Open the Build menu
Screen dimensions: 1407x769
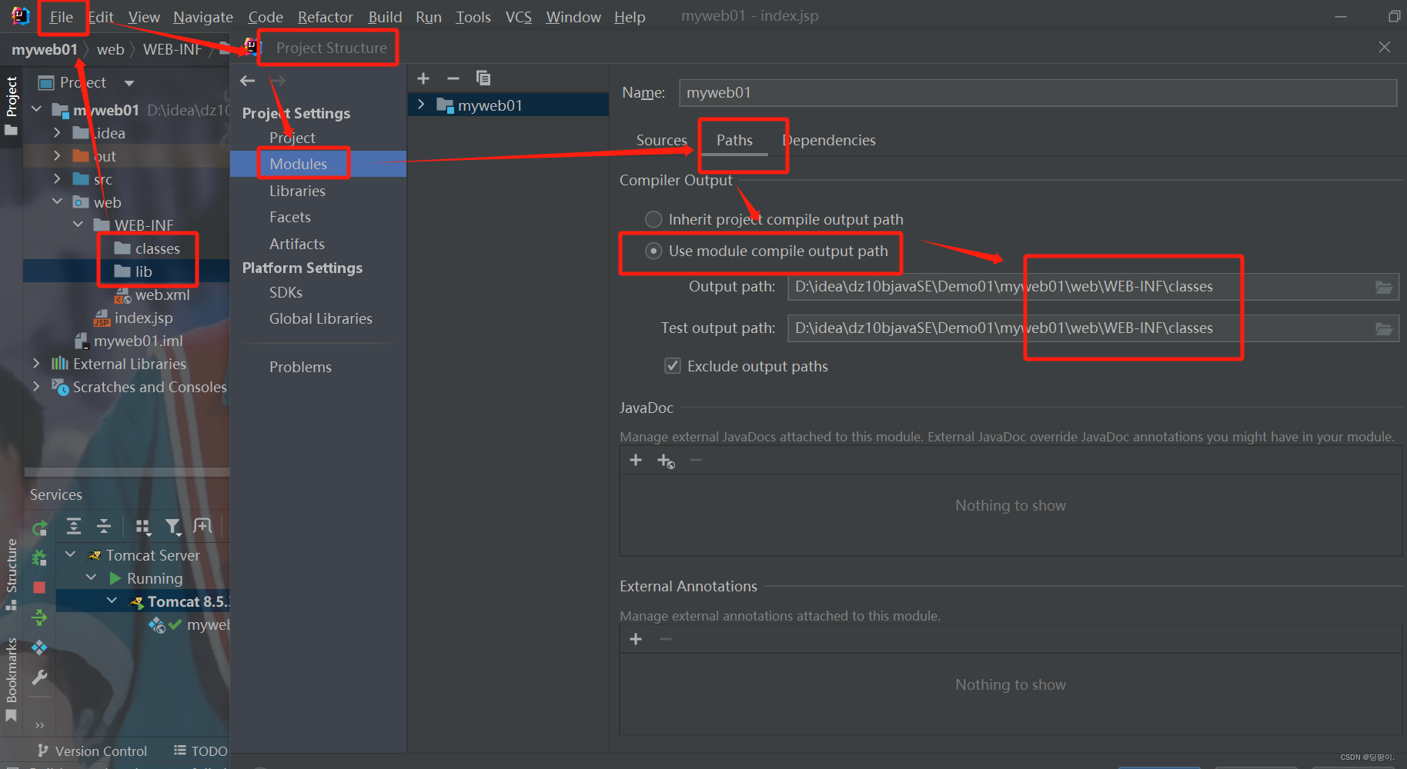point(385,17)
